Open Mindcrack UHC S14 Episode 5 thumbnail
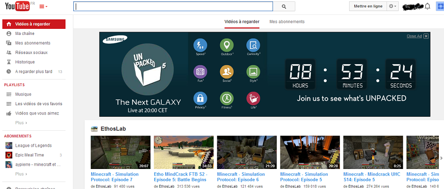The height and width of the screenshot is (189, 444). [x=373, y=152]
